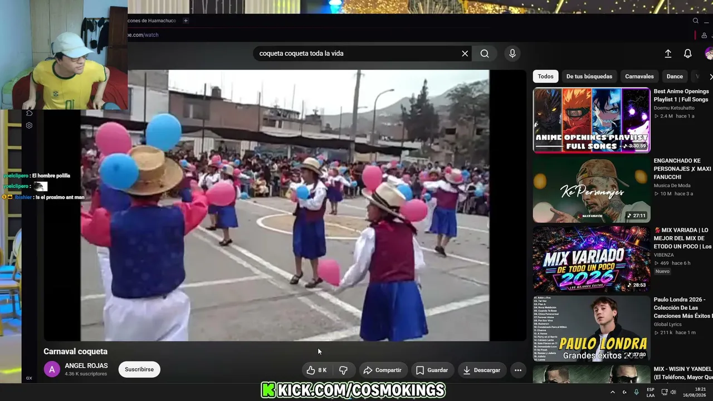Viewport: 713px width, 401px height.
Task: Select the Carnavales filter chip
Action: [x=639, y=76]
